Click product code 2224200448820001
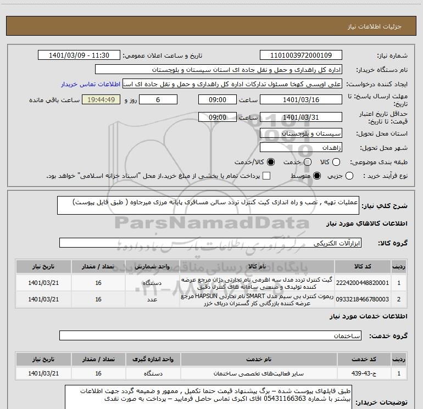This screenshot has height=409, width=423. [363, 283]
